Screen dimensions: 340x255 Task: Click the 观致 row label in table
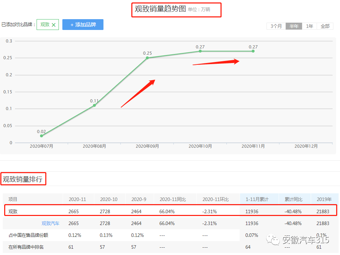(x=13, y=211)
